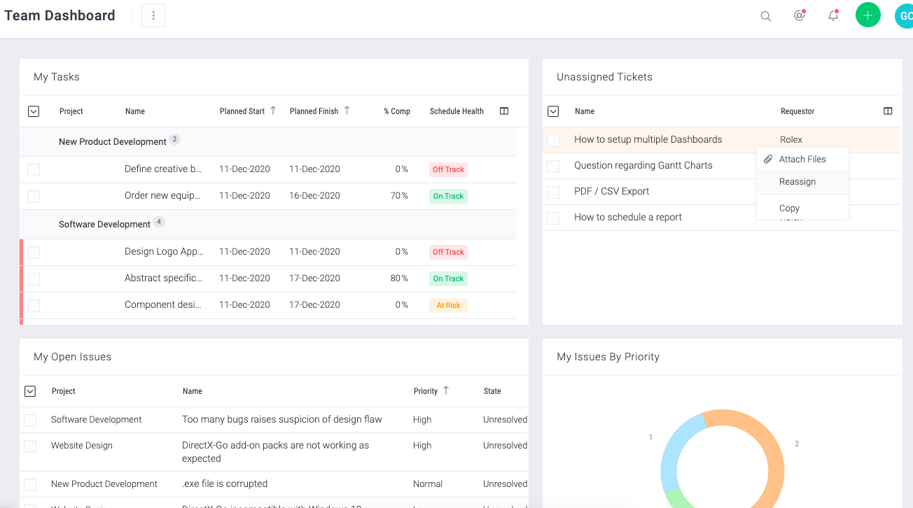Click the green plus add button
Screen dimensions: 913x508
(x=867, y=15)
